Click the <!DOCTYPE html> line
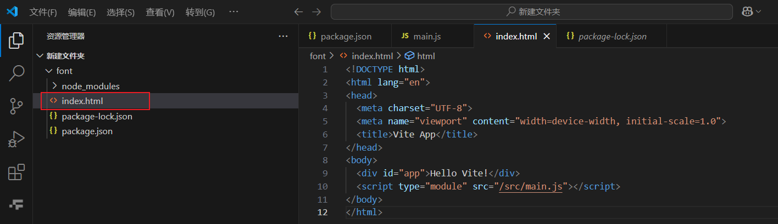This screenshot has width=778, height=224. click(x=385, y=69)
